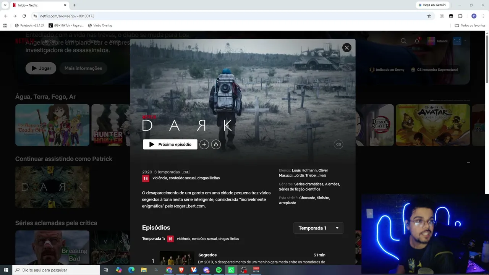
Task: Open Spotify from the taskbar
Action: (x=219, y=270)
